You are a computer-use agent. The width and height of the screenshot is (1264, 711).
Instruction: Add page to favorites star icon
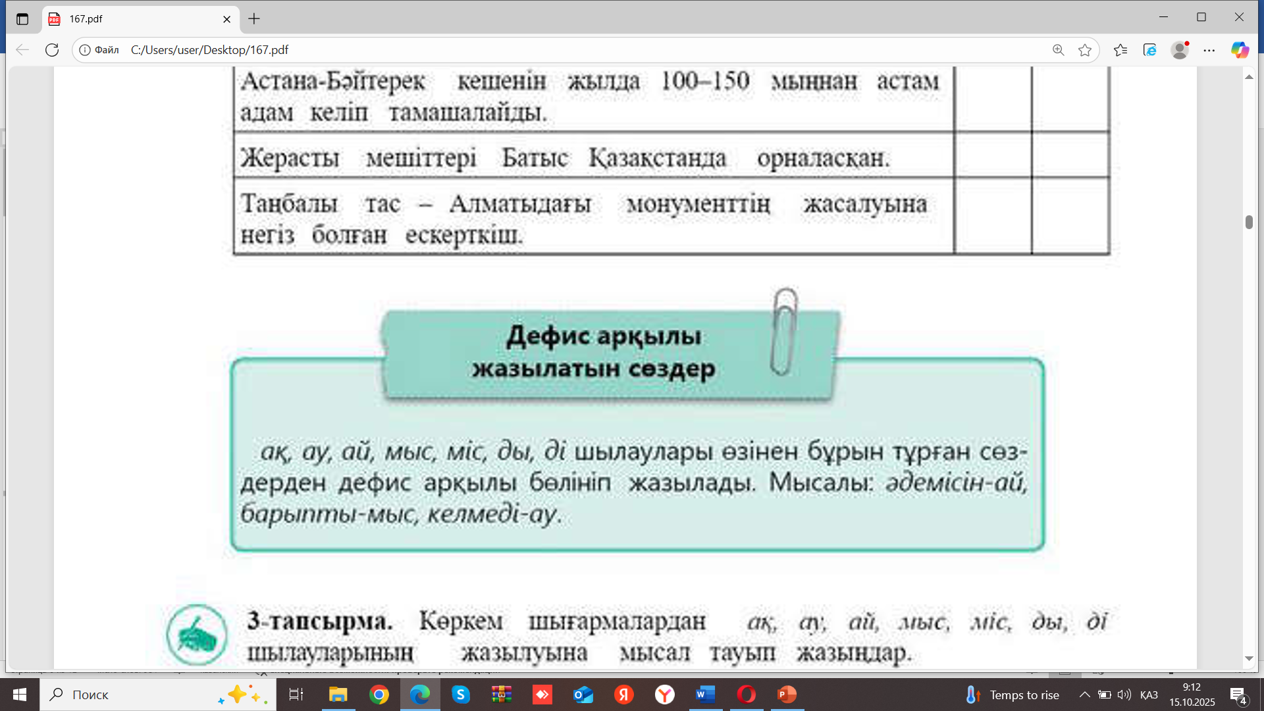click(x=1085, y=50)
